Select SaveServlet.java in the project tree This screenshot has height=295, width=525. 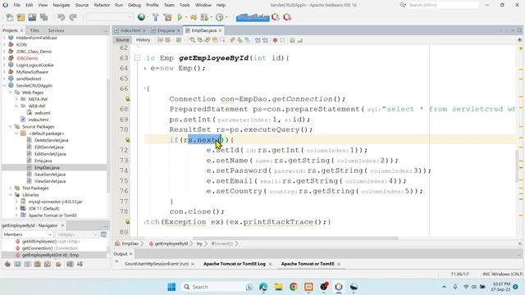pos(50,175)
